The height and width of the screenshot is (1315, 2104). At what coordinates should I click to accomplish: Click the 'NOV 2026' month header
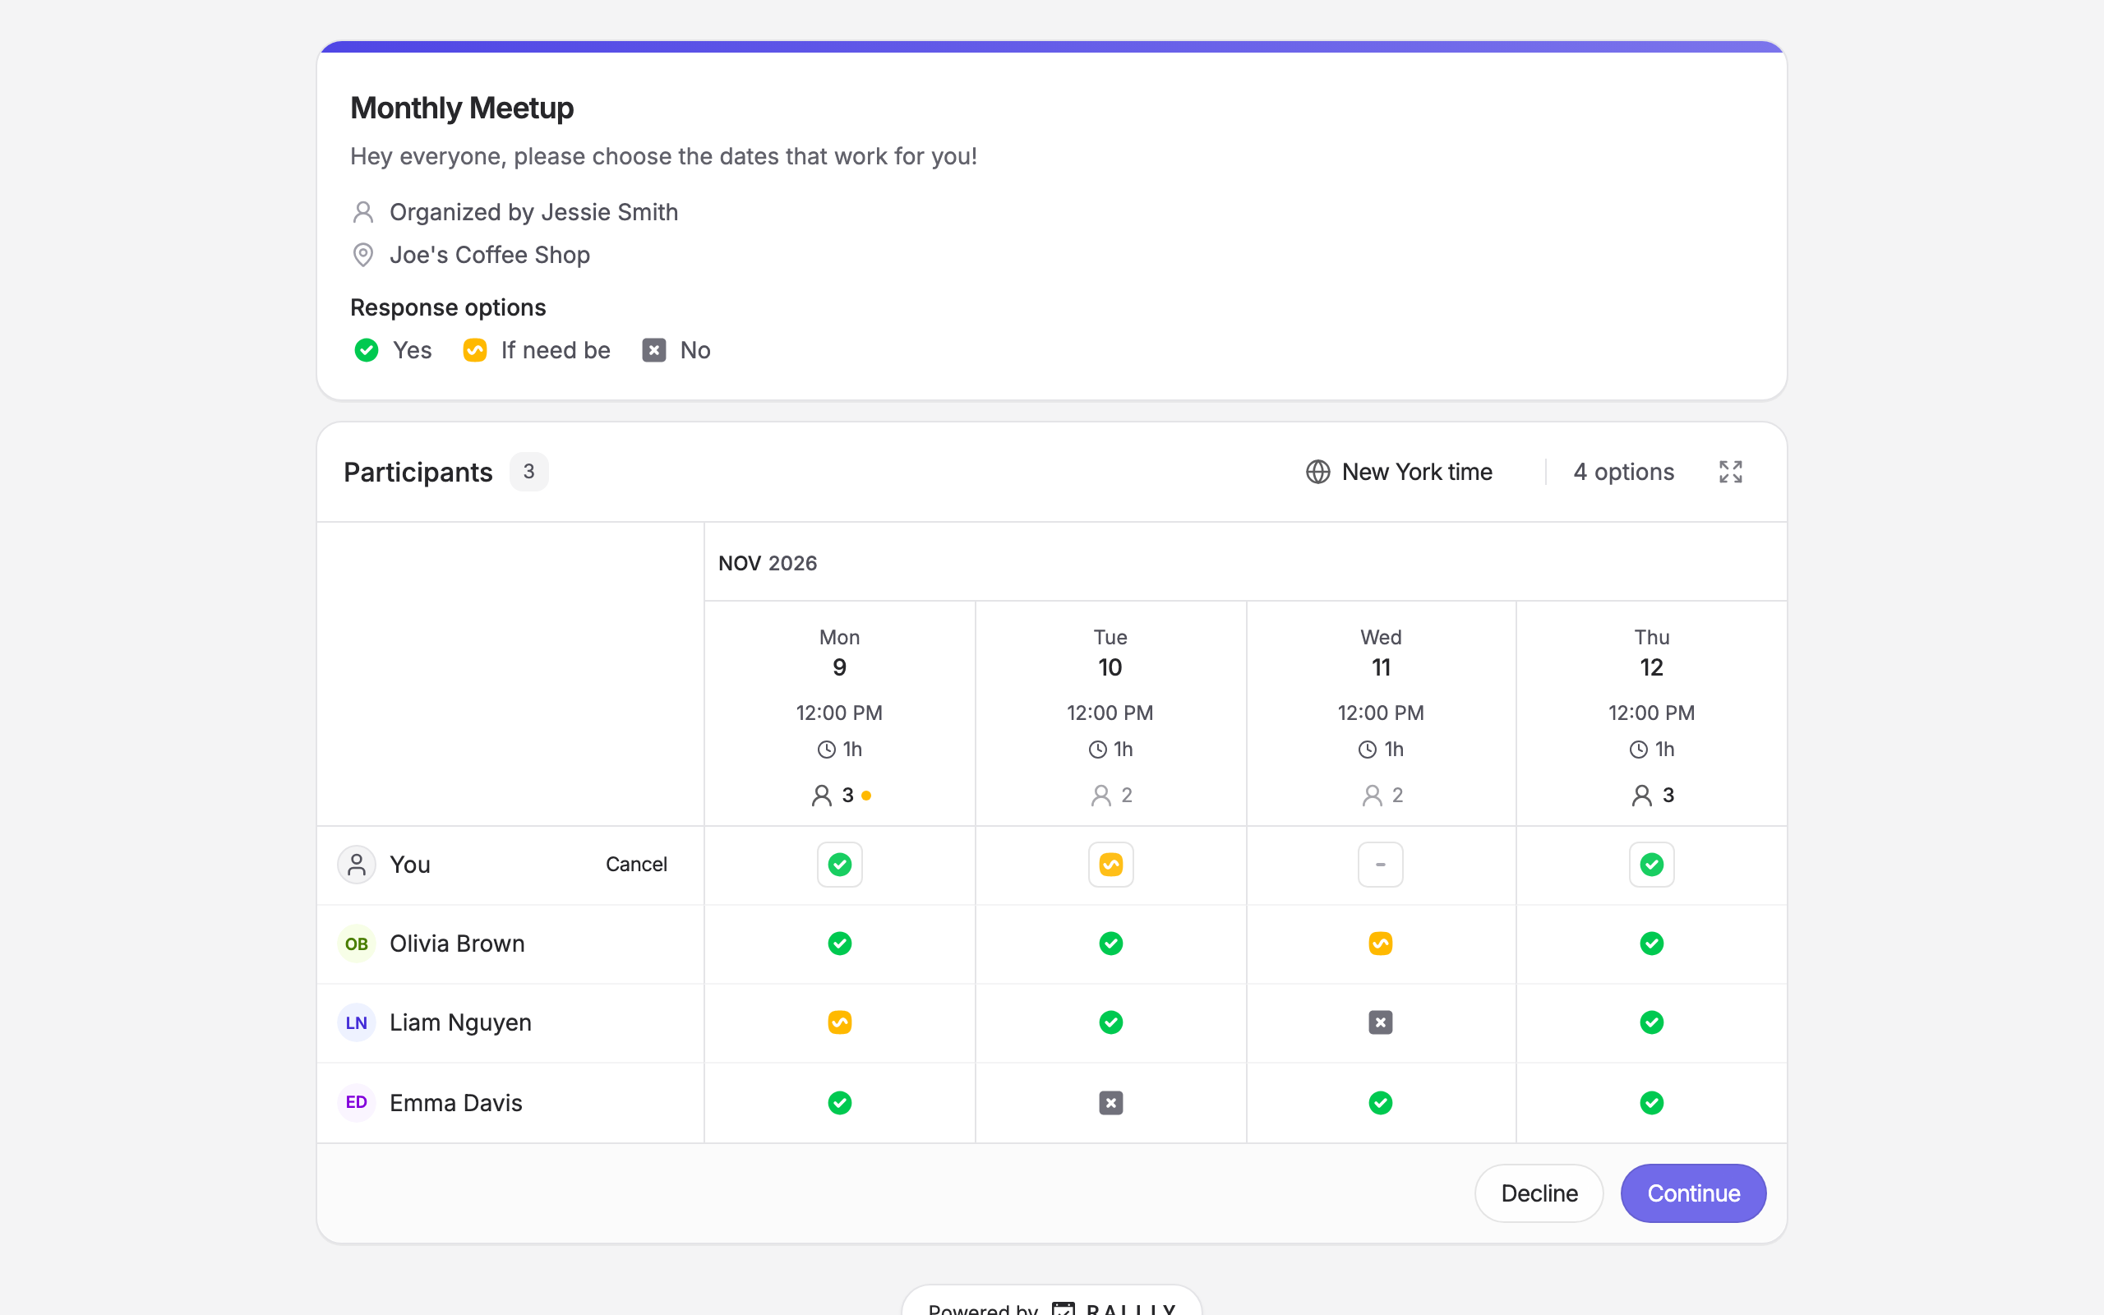point(768,564)
